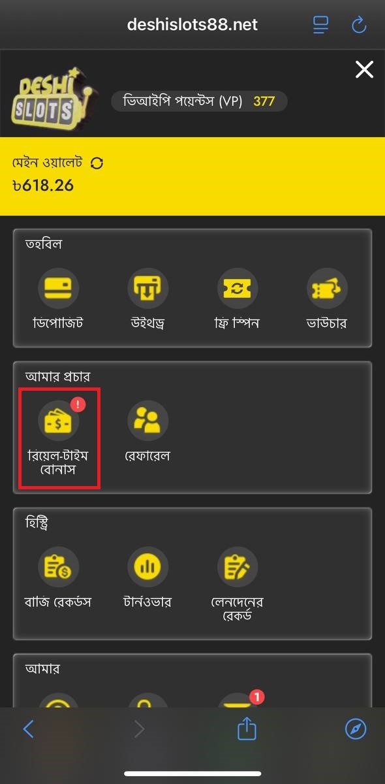The height and width of the screenshot is (784, 385).
Task: Reload the page in browser bar
Action: point(359,25)
